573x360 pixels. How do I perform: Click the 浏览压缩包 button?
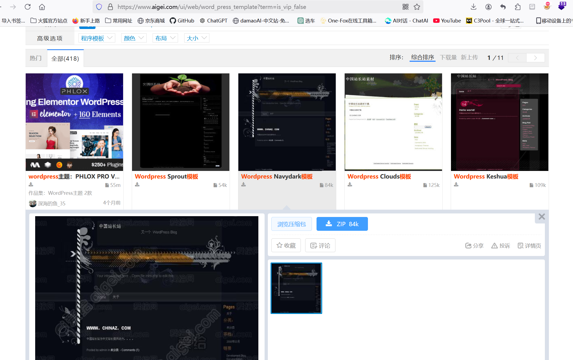point(291,224)
